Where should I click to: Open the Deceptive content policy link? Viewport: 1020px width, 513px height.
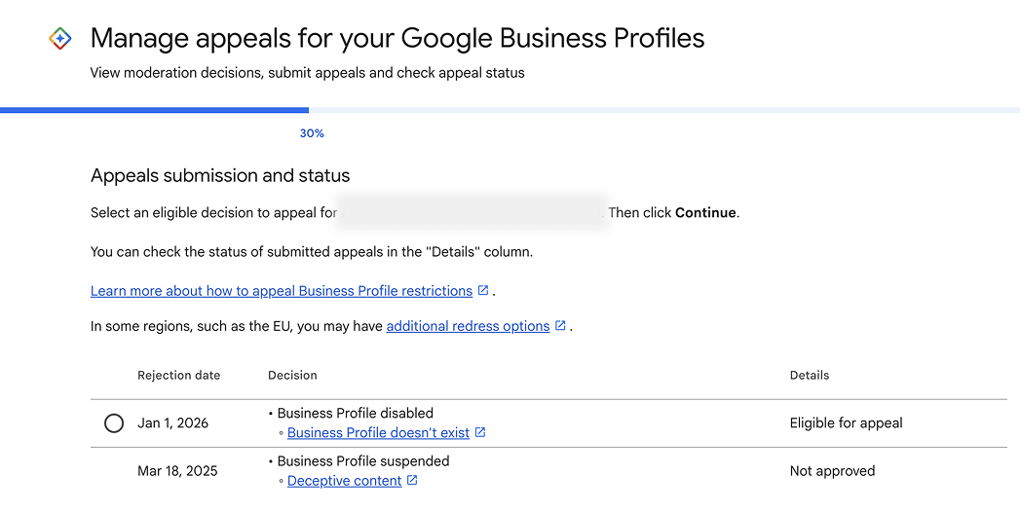(344, 481)
